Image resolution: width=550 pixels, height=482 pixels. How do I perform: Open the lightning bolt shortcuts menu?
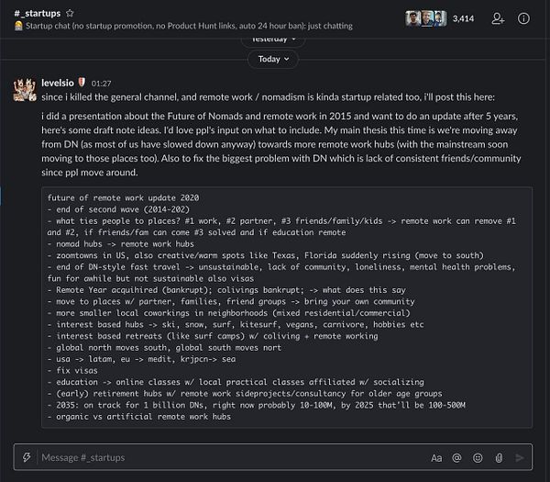[27, 457]
